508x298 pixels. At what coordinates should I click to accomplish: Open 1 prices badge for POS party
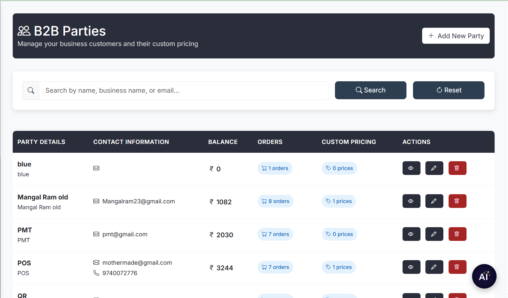[x=339, y=267]
